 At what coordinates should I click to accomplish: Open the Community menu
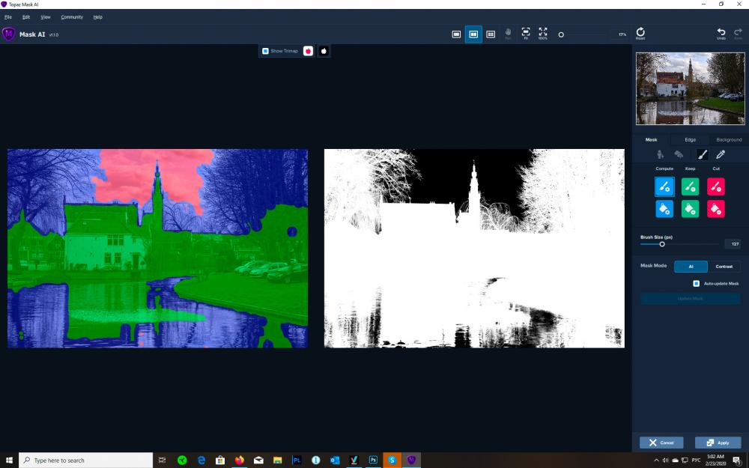(72, 17)
